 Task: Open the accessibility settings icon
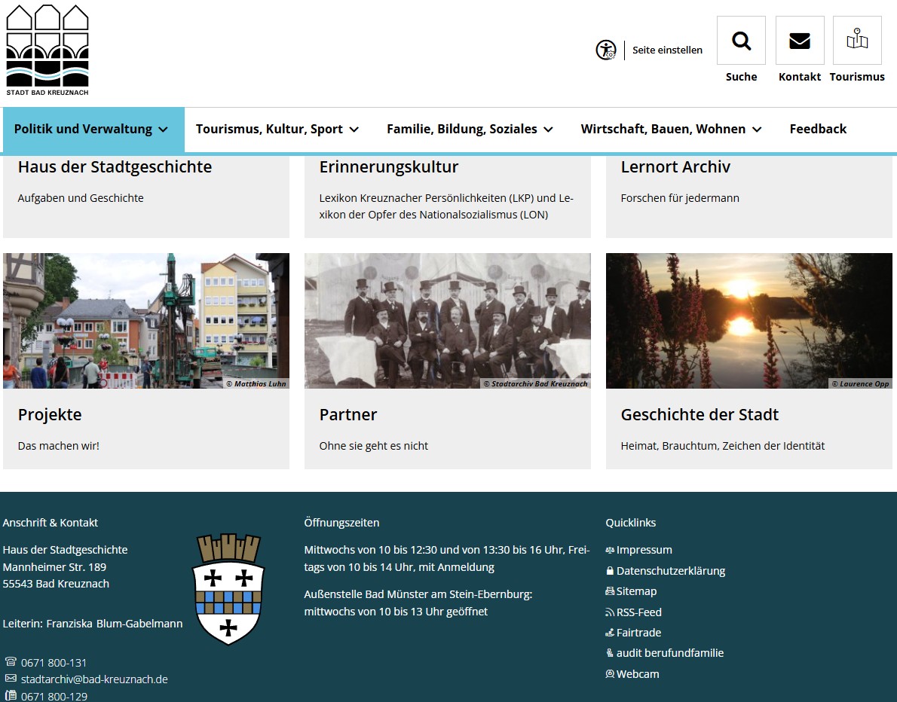[x=605, y=50]
